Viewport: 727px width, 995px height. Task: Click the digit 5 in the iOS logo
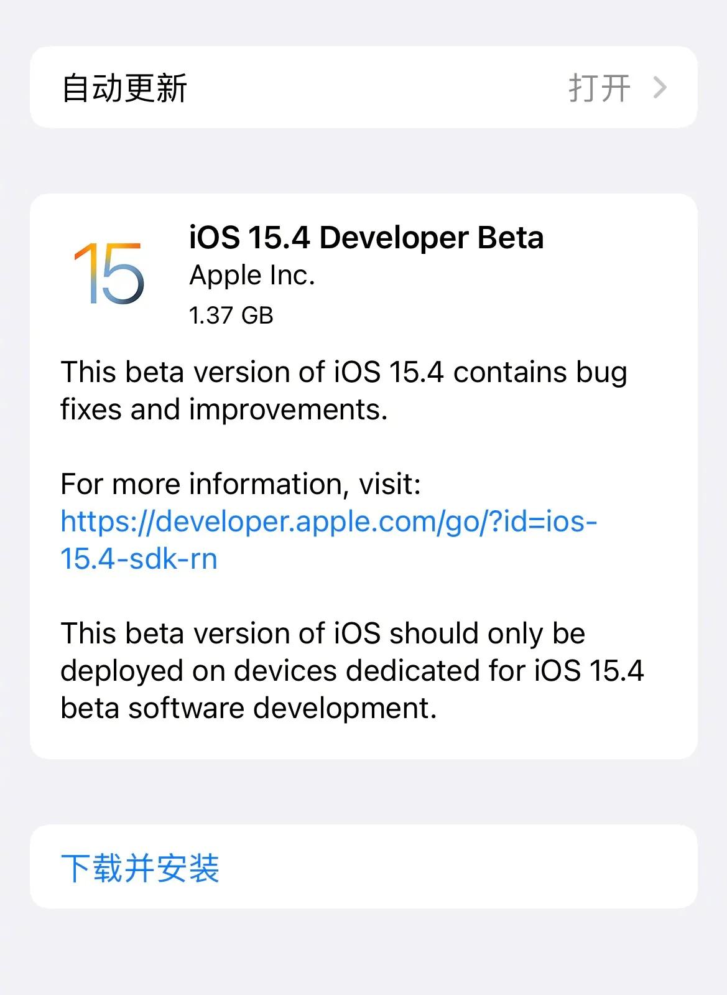(121, 273)
